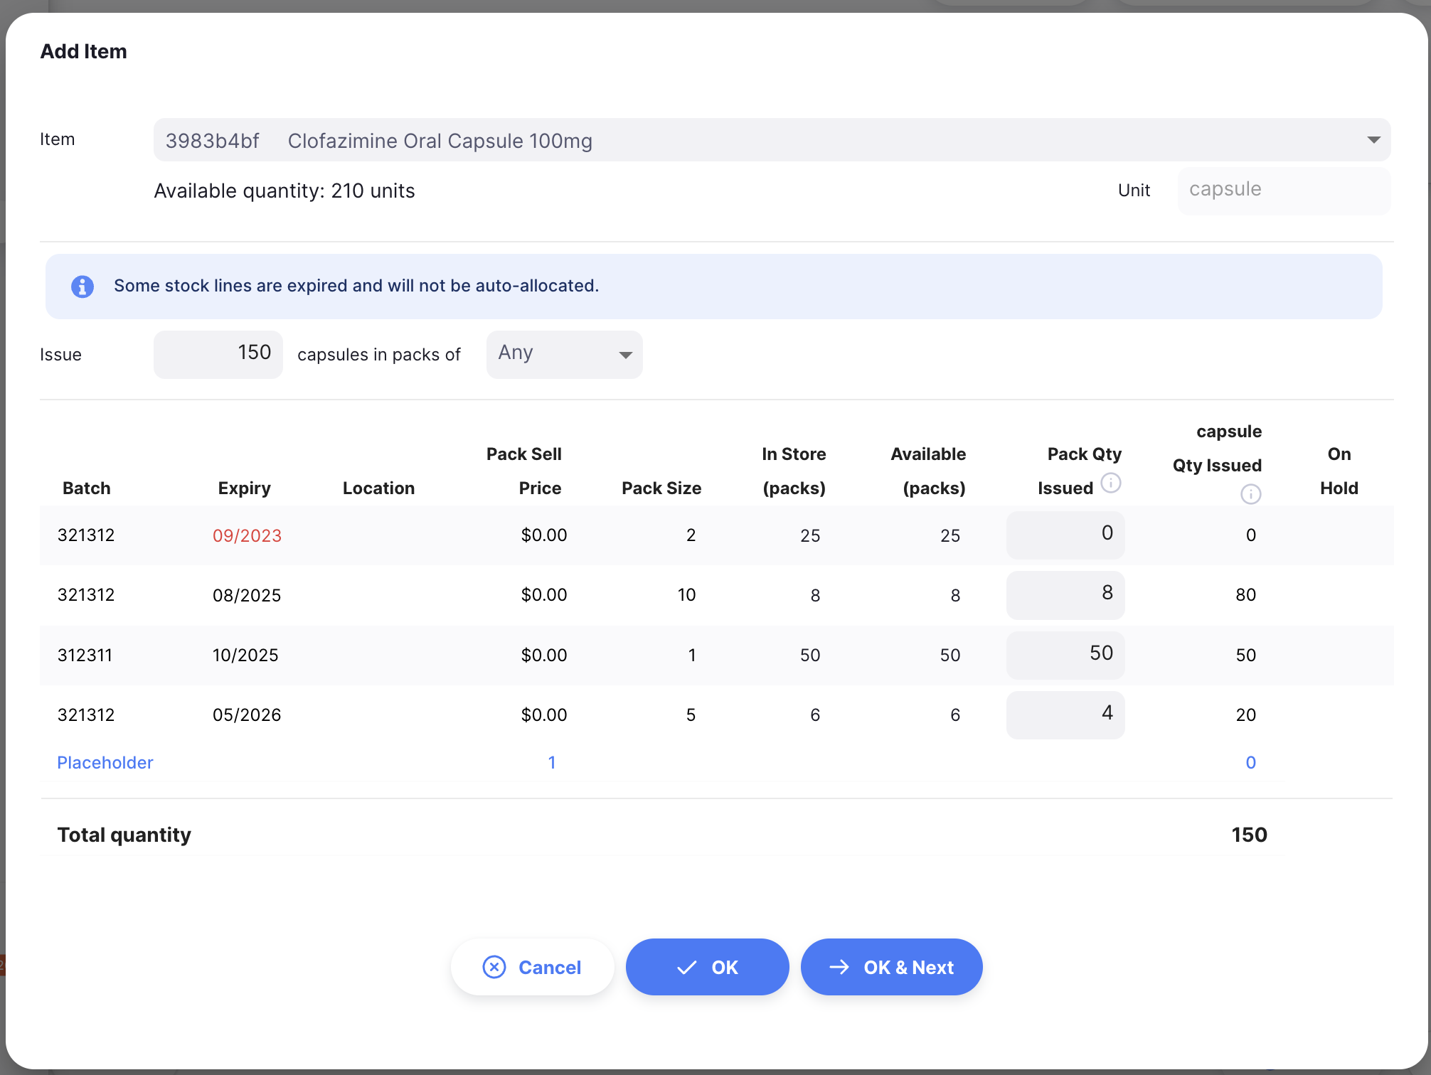
Task: Click the arrow icon on OK & Next
Action: pos(839,967)
